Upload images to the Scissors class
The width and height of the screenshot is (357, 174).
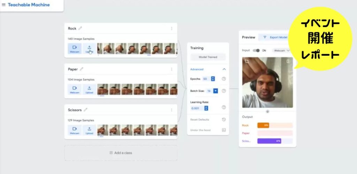click(89, 130)
